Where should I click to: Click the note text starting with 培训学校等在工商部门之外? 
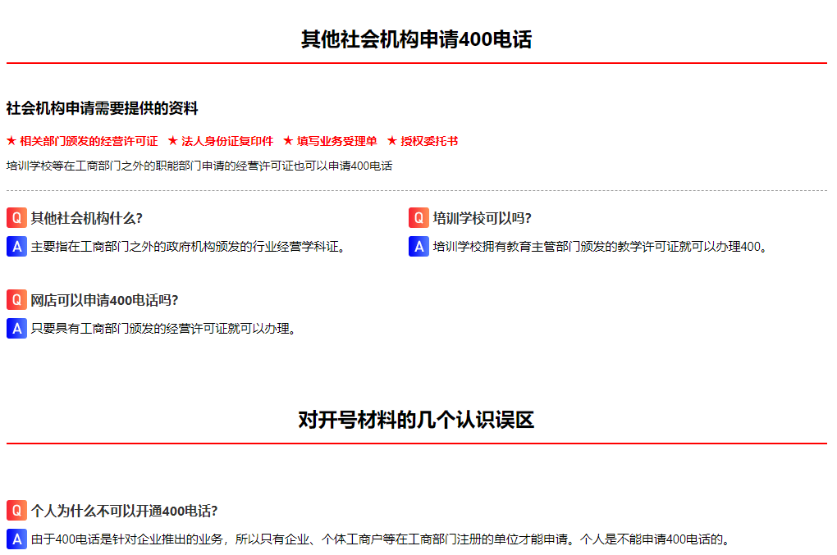tap(199, 166)
